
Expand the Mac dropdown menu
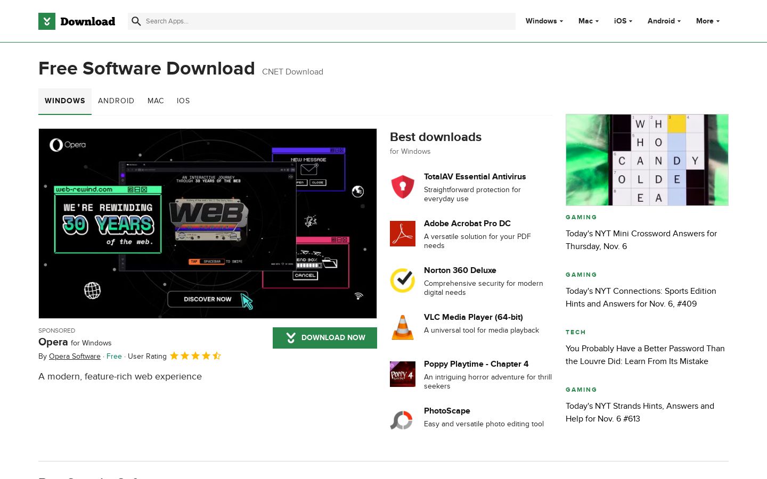click(x=589, y=21)
